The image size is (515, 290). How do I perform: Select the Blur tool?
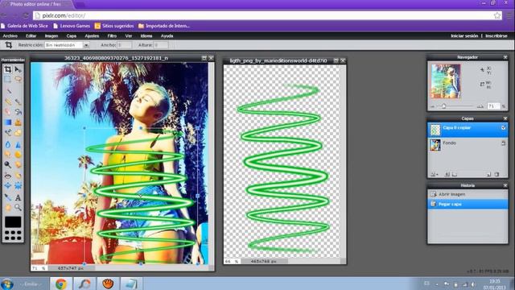coord(8,144)
